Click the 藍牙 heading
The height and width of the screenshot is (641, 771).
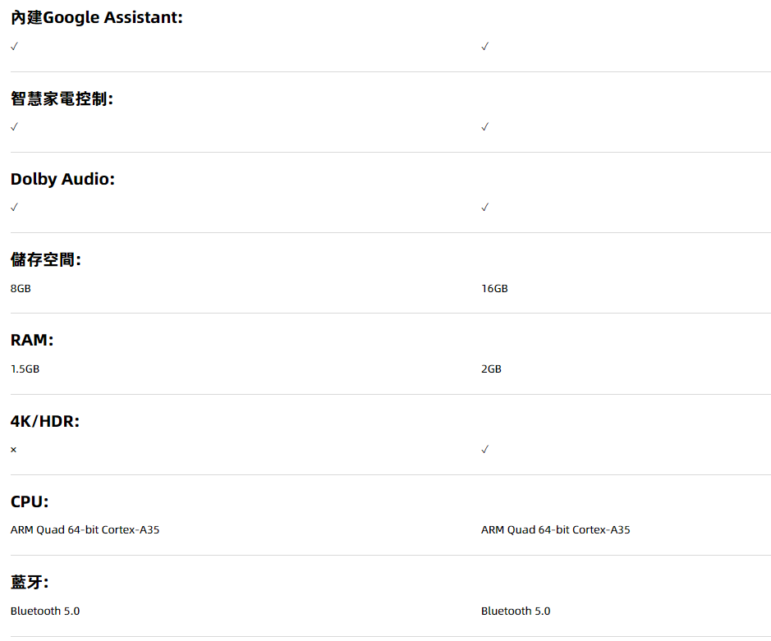coord(30,583)
